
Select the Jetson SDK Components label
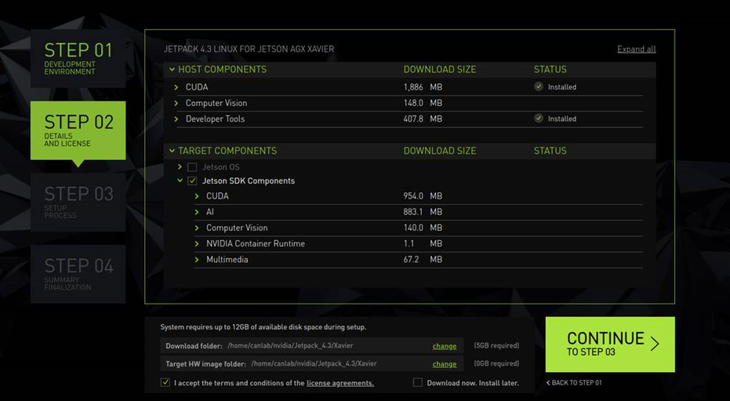pos(249,180)
